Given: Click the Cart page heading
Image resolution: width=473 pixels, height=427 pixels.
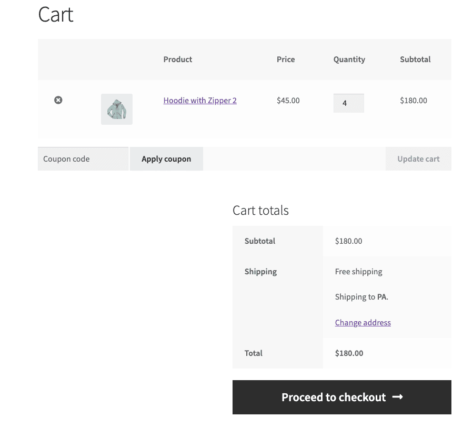Looking at the screenshot, I should pyautogui.click(x=55, y=15).
